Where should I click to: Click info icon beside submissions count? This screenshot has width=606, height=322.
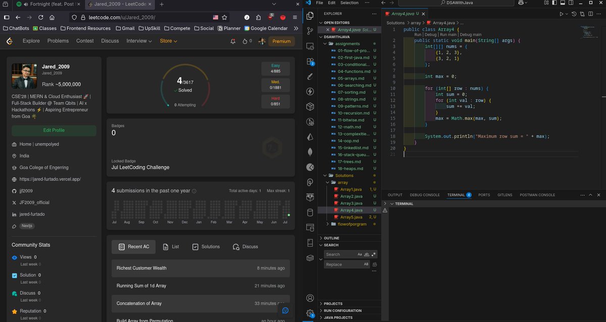pos(194,191)
